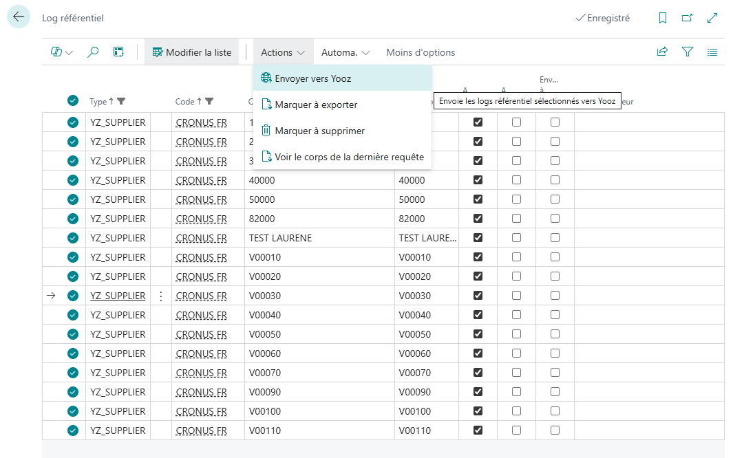Click the share icon in toolbar
Image resolution: width=755 pixels, height=458 pixels.
[x=662, y=52]
